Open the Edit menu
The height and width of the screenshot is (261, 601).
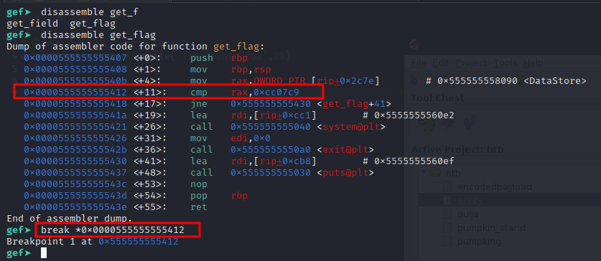441,63
